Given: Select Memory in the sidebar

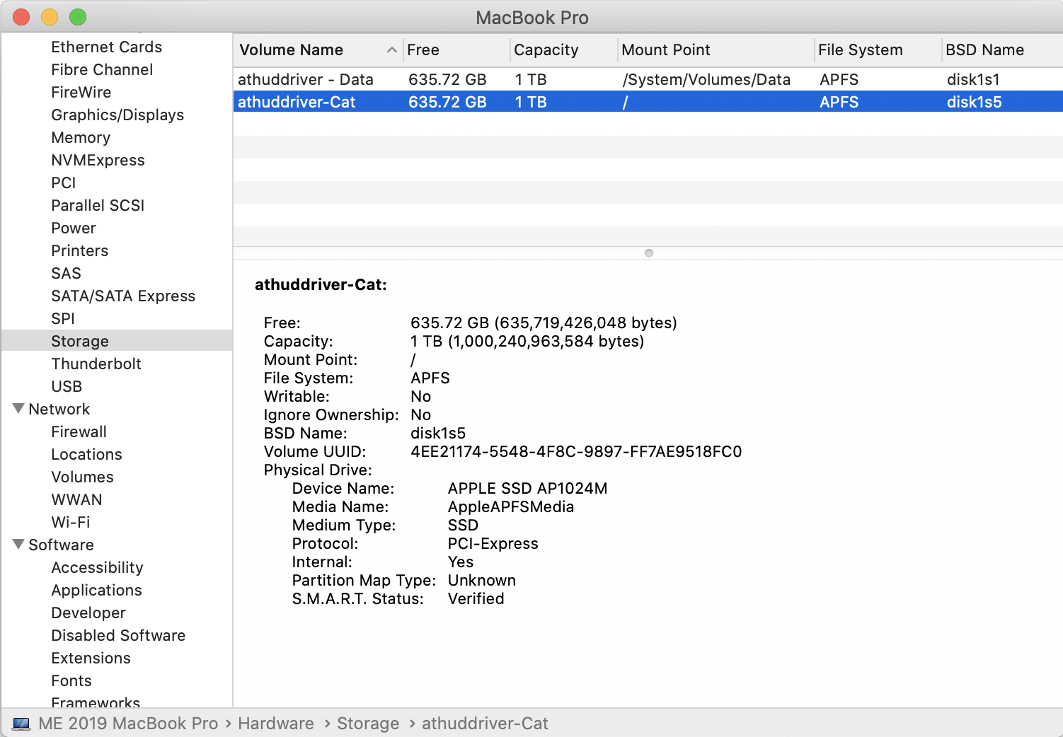Looking at the screenshot, I should point(81,137).
